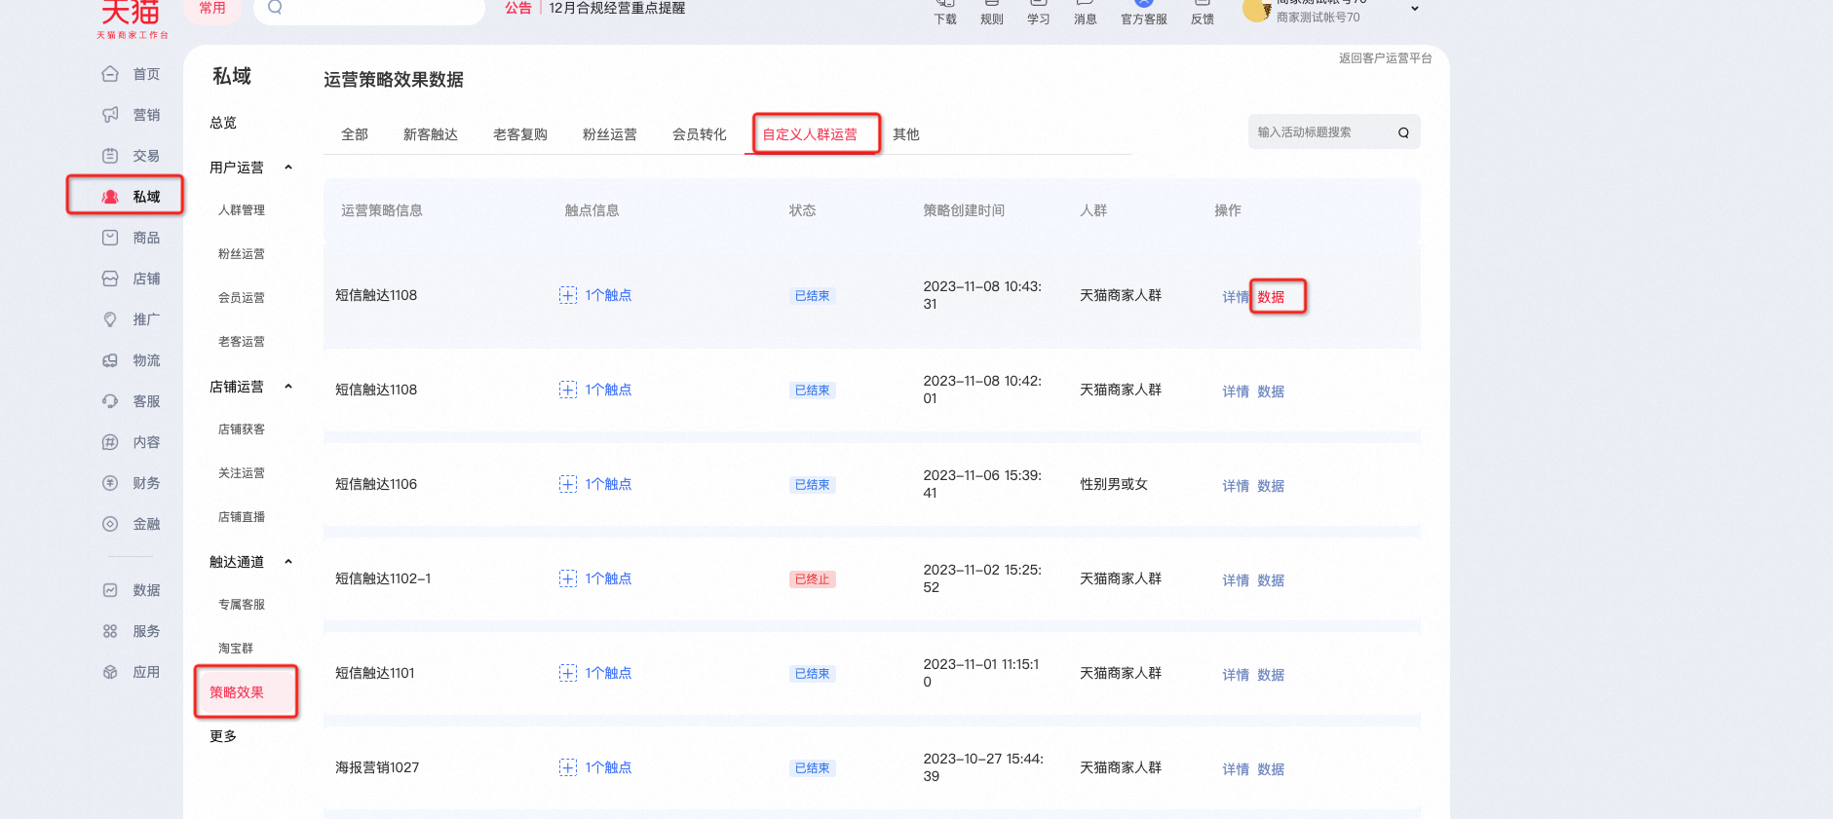Switch to the 全部 tab
The height and width of the screenshot is (819, 1833).
[x=355, y=134]
